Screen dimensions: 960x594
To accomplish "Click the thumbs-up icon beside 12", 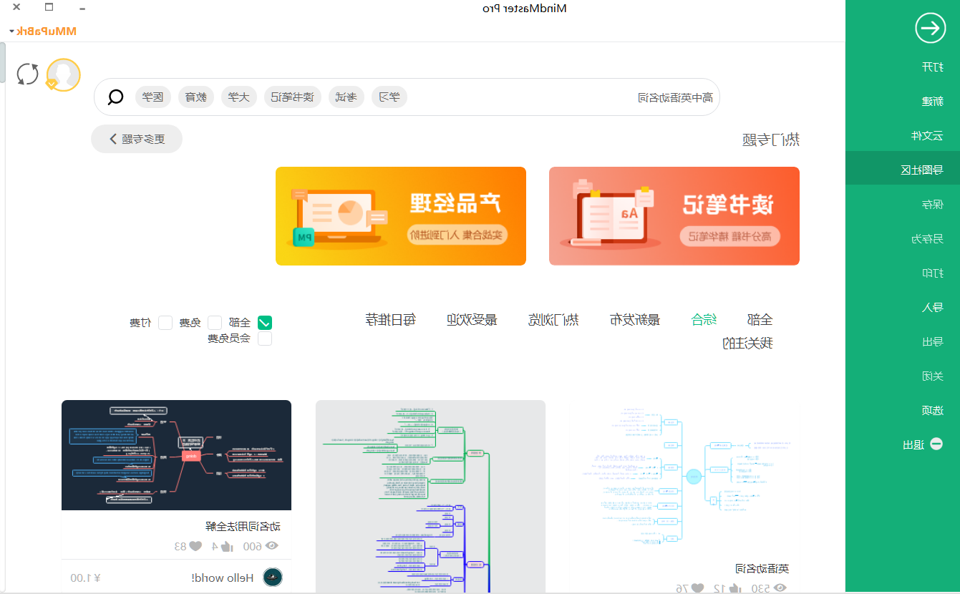I will pos(734,588).
